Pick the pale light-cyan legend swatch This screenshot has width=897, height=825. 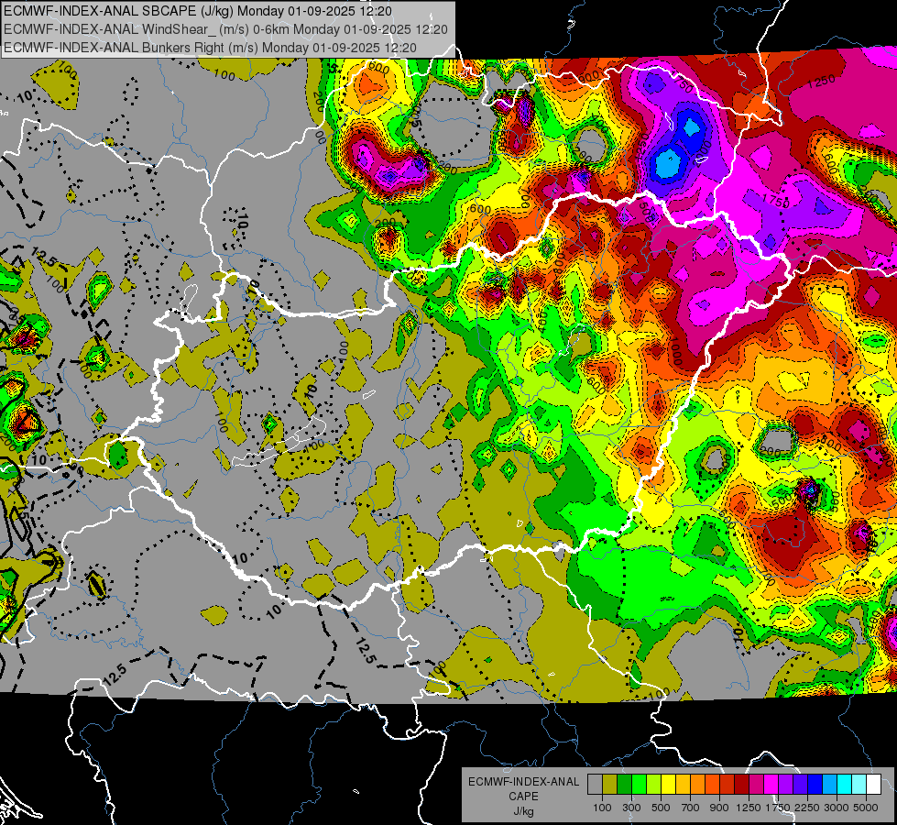point(859,784)
